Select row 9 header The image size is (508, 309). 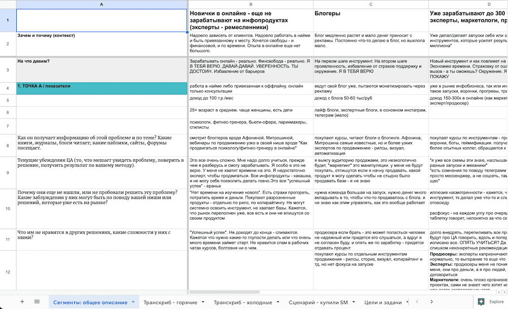(8, 173)
